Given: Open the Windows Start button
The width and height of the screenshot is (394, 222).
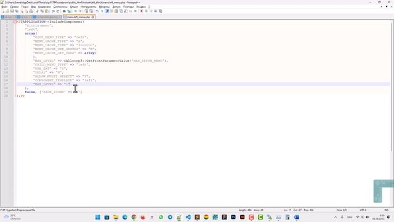Looking at the screenshot, I should (98, 217).
